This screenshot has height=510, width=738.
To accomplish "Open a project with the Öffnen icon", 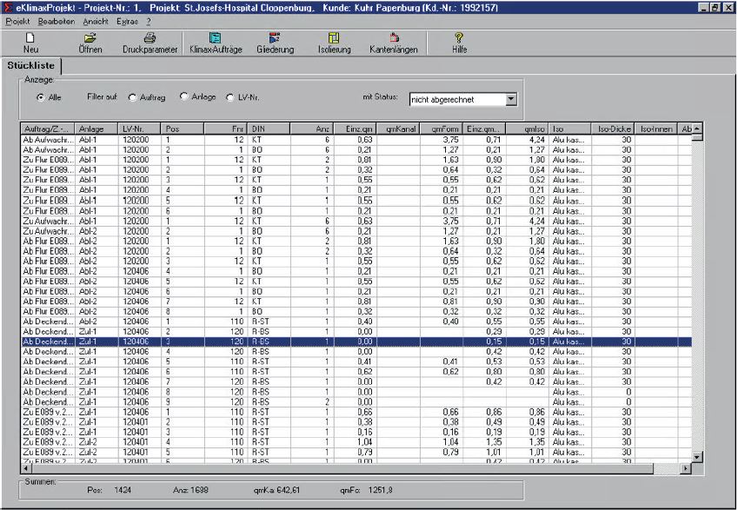I will [x=90, y=38].
